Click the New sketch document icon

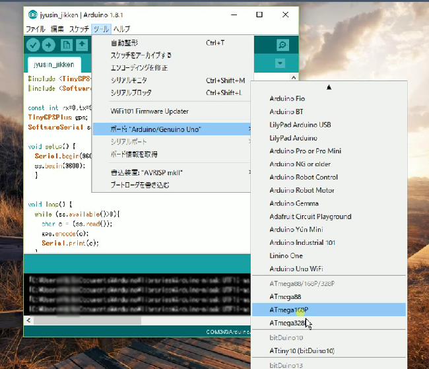tap(66, 45)
